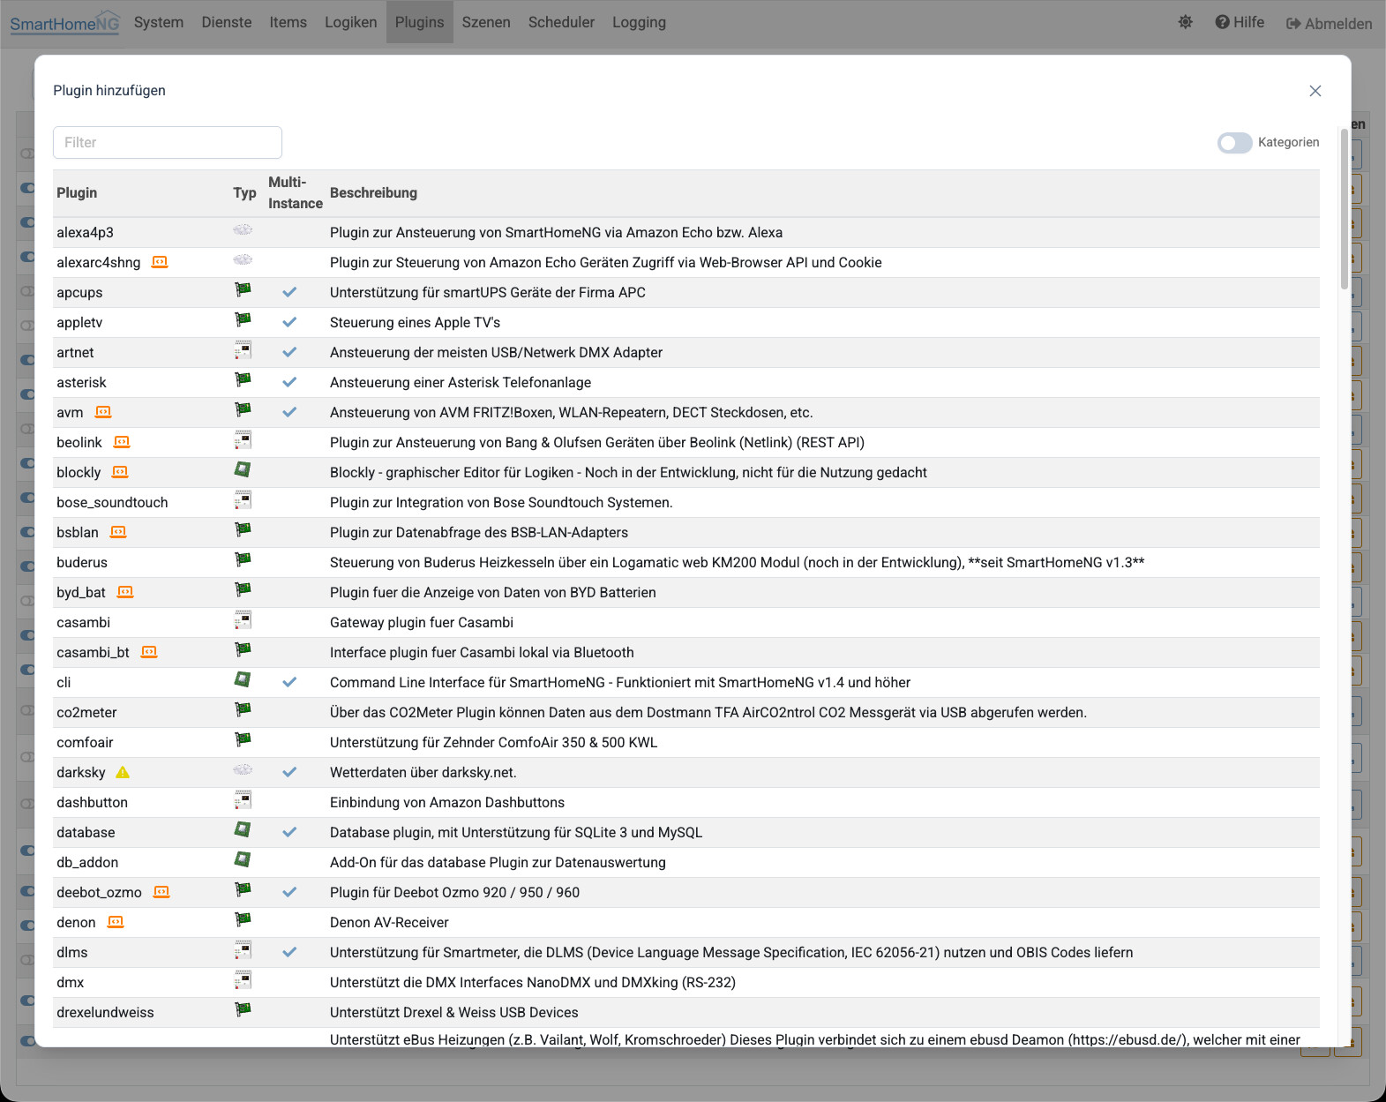Click the bsblan webinterface badge icon

tap(118, 532)
